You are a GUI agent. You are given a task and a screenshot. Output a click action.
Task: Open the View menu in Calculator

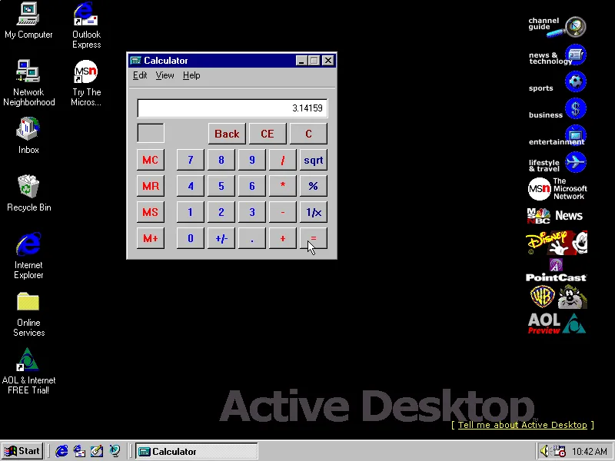(x=165, y=75)
